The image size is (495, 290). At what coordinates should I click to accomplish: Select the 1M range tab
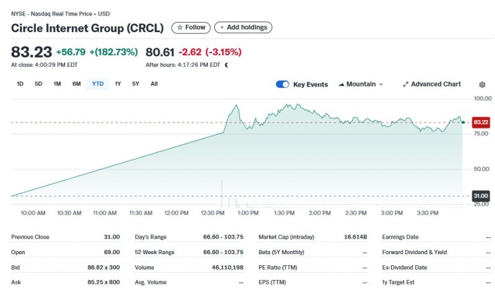[57, 83]
